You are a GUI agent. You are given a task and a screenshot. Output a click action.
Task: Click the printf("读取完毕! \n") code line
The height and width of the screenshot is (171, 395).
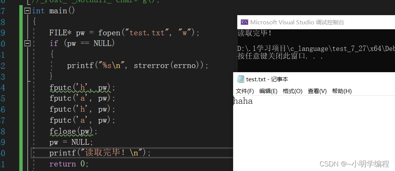100,153
